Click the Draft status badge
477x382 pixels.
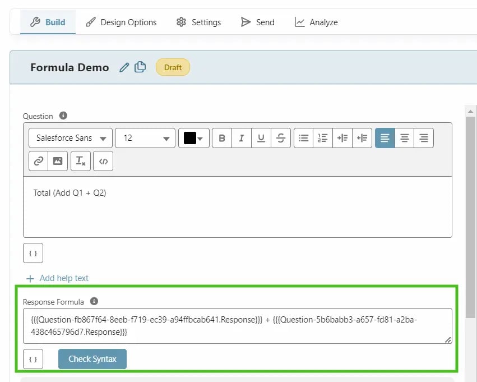click(173, 67)
